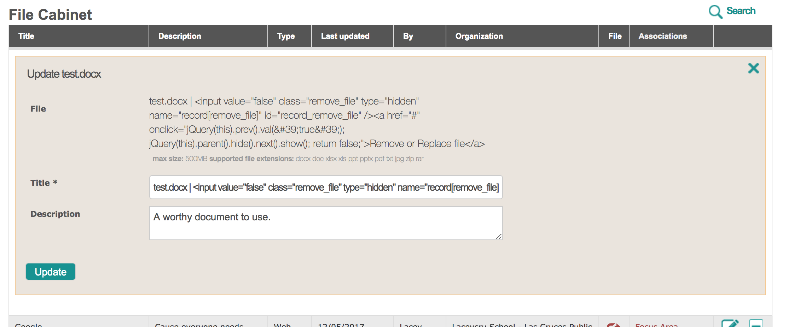
Task: Click the Associations column header
Action: (x=663, y=36)
